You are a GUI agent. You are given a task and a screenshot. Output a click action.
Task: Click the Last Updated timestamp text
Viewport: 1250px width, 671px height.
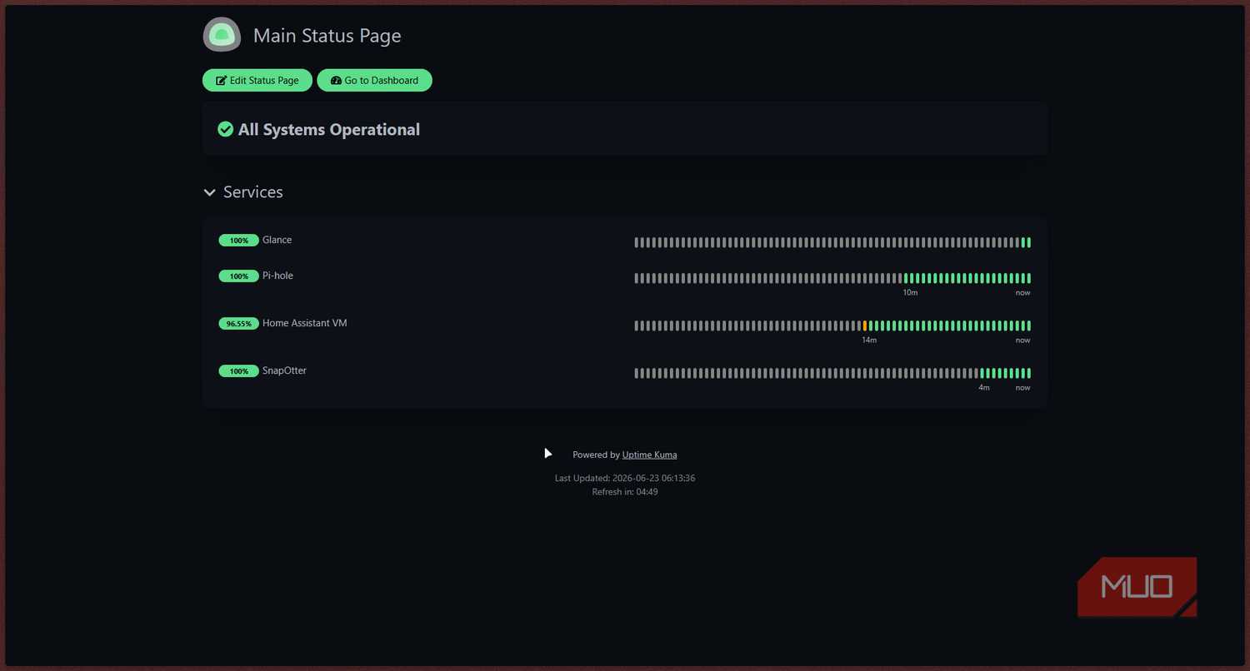pos(625,479)
